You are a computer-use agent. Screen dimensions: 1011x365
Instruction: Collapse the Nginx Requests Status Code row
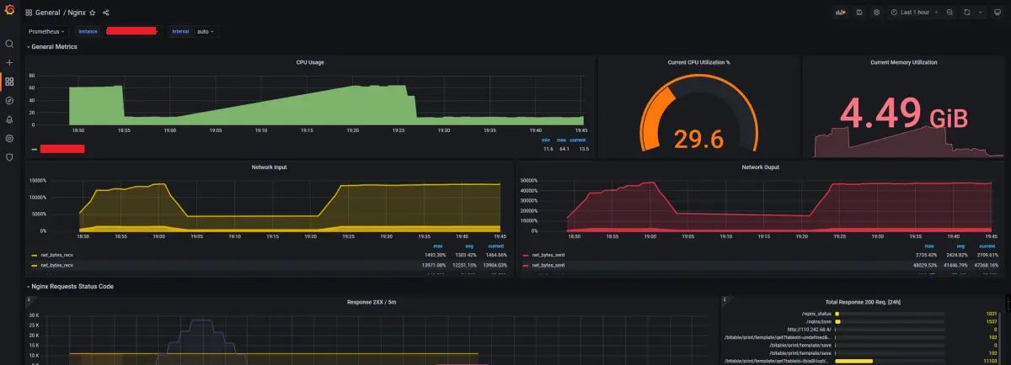(70, 286)
